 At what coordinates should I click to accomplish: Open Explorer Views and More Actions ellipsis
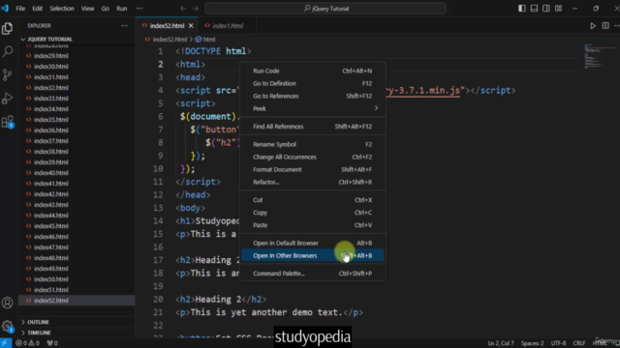pos(124,26)
